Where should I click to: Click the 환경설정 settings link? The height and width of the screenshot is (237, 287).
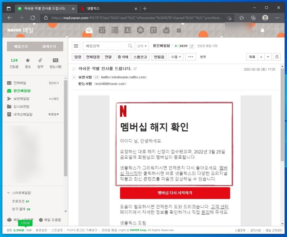41,230
